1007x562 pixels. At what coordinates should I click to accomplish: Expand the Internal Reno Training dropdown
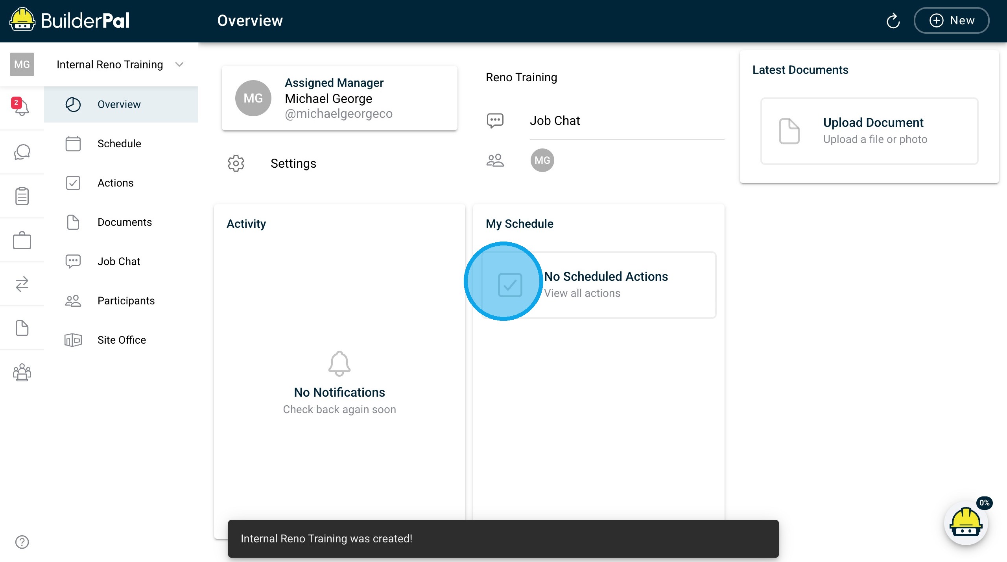pyautogui.click(x=179, y=64)
